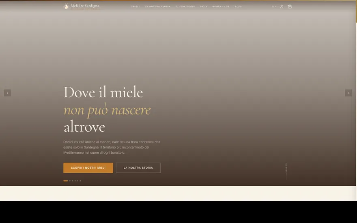Click the 'Dodici varietà uniche' paragraph
The image size is (357, 223).
point(112,147)
